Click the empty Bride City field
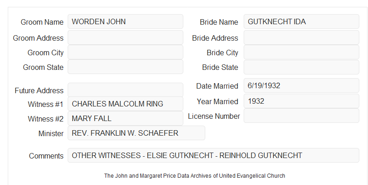 301,52
